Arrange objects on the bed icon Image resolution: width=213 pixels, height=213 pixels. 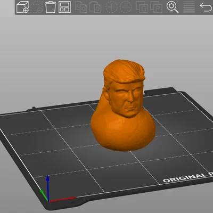coord(64,7)
